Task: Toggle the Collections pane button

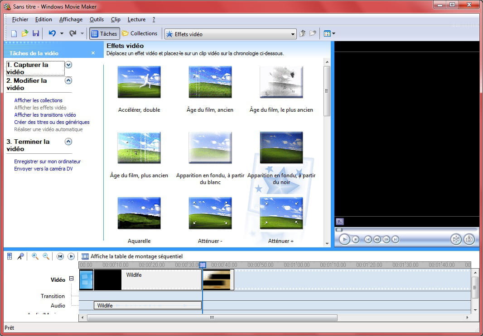Action: [x=140, y=33]
